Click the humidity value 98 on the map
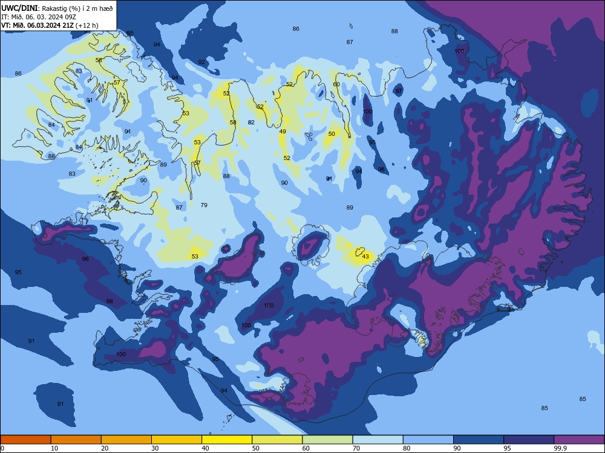 tap(110, 301)
